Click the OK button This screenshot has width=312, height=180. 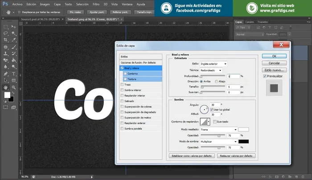click(x=274, y=56)
